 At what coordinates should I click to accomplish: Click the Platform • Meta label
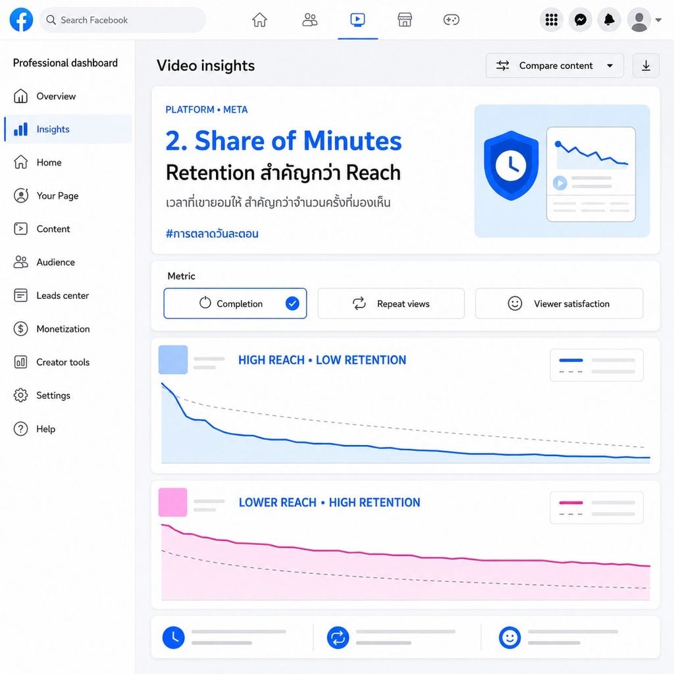(206, 110)
